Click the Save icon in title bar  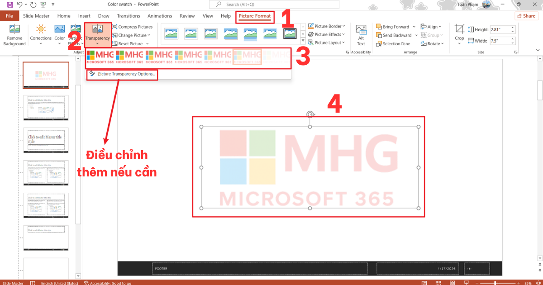click(x=10, y=5)
